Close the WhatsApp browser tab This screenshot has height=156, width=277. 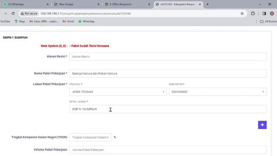point(48,4)
